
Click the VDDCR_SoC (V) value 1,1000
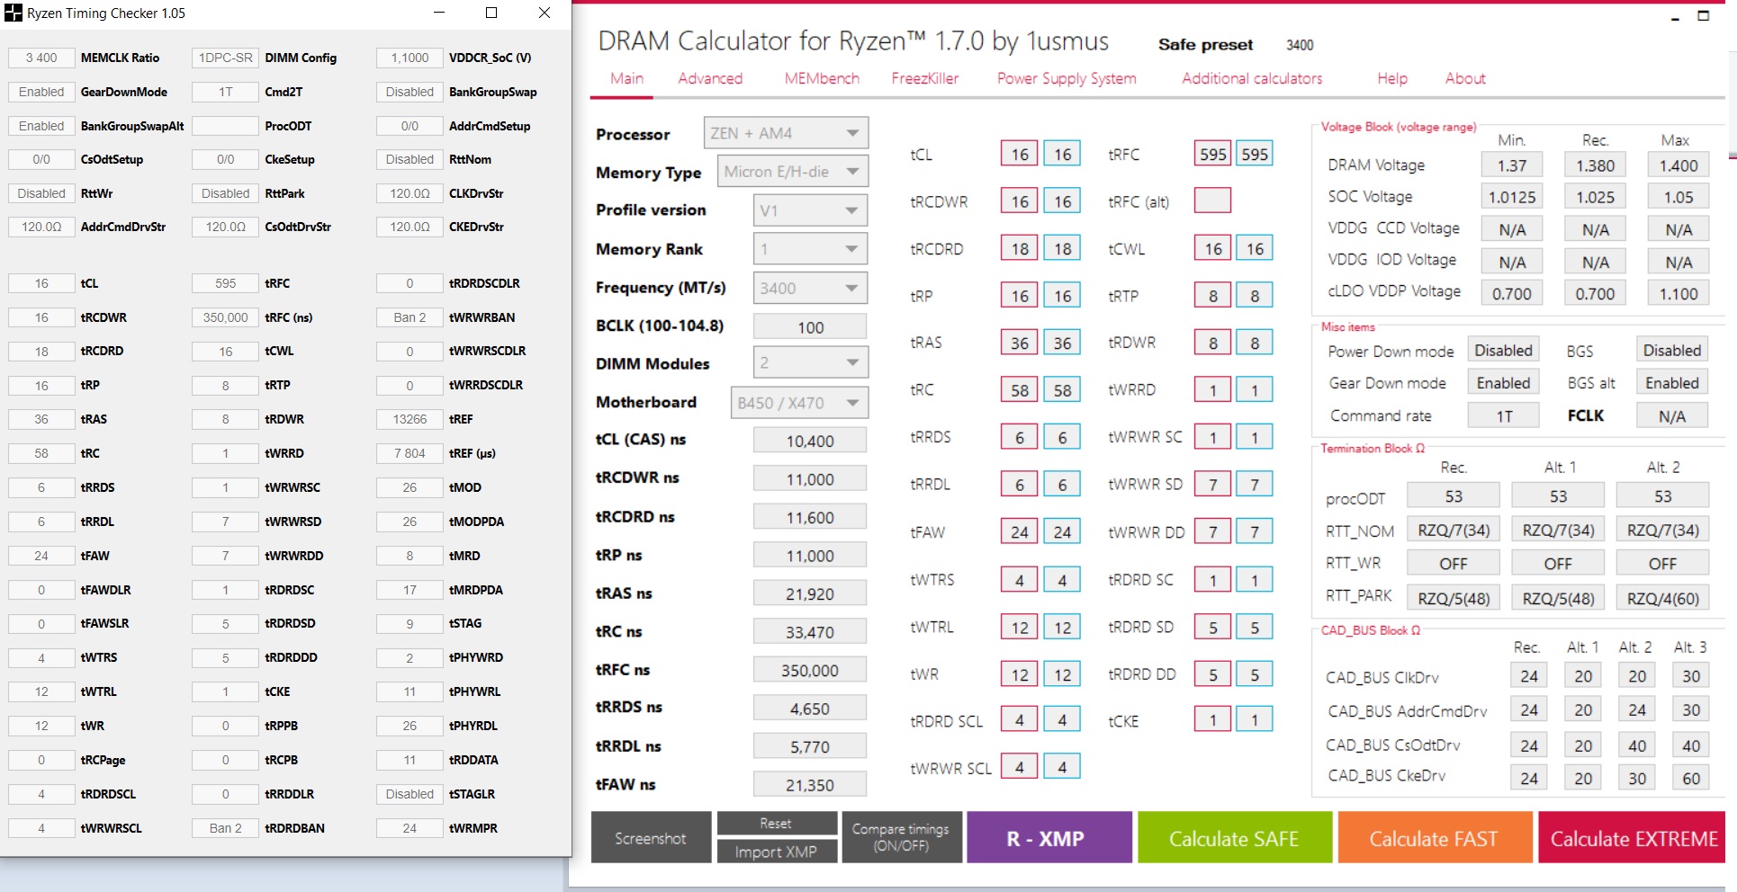(409, 58)
